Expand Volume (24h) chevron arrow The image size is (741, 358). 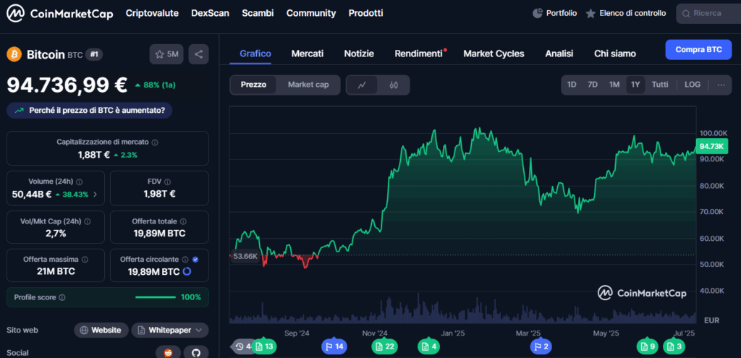[96, 194]
